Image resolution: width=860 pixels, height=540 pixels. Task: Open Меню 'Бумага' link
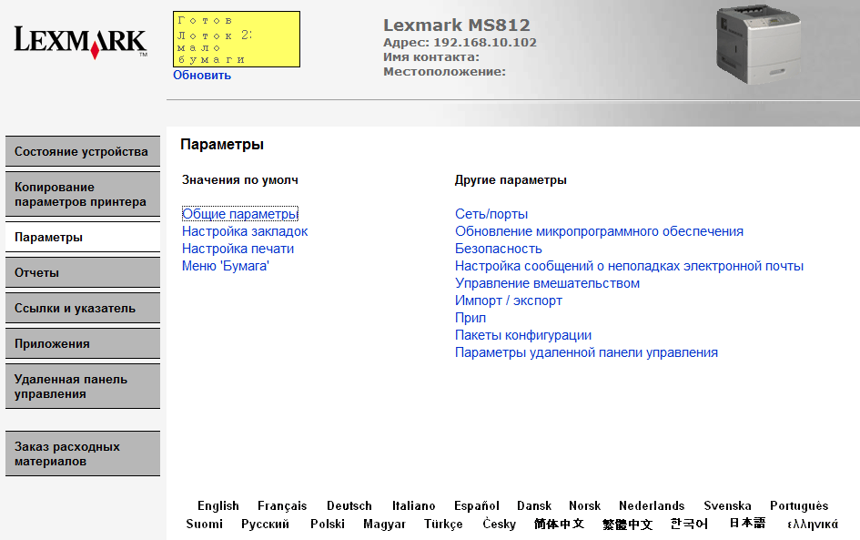tap(226, 266)
